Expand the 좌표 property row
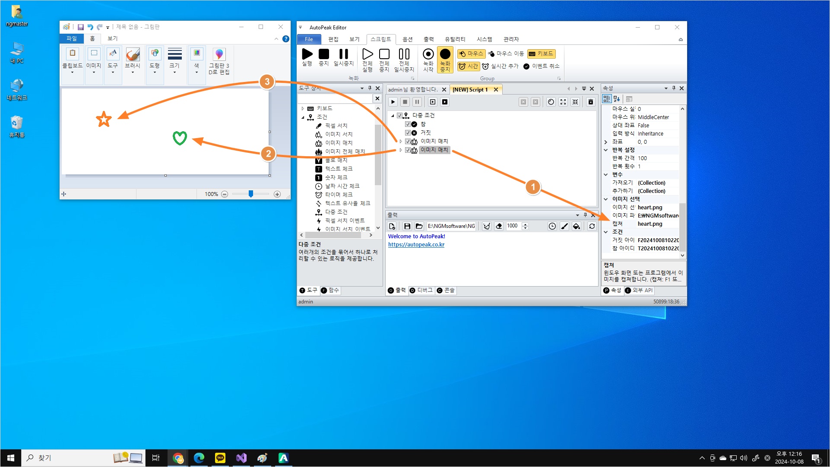This screenshot has height=467, width=830. [606, 142]
